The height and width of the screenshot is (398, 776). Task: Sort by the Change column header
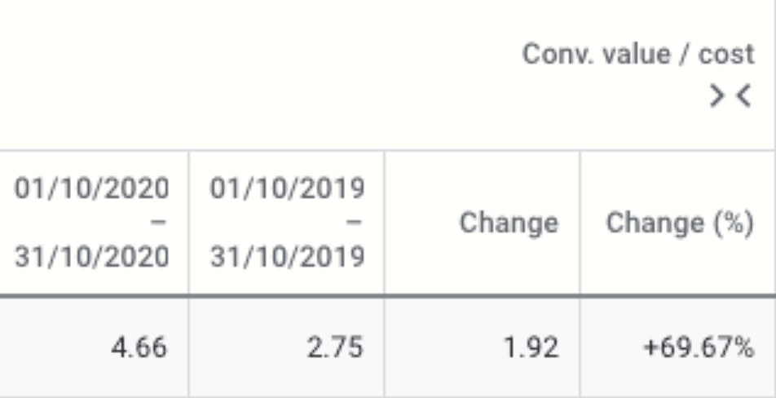tap(509, 223)
